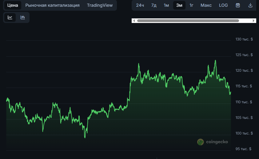Click the horizontal scrollbar thumb
Viewport: 259px width, 159px height.
pyautogui.click(x=188, y=21)
